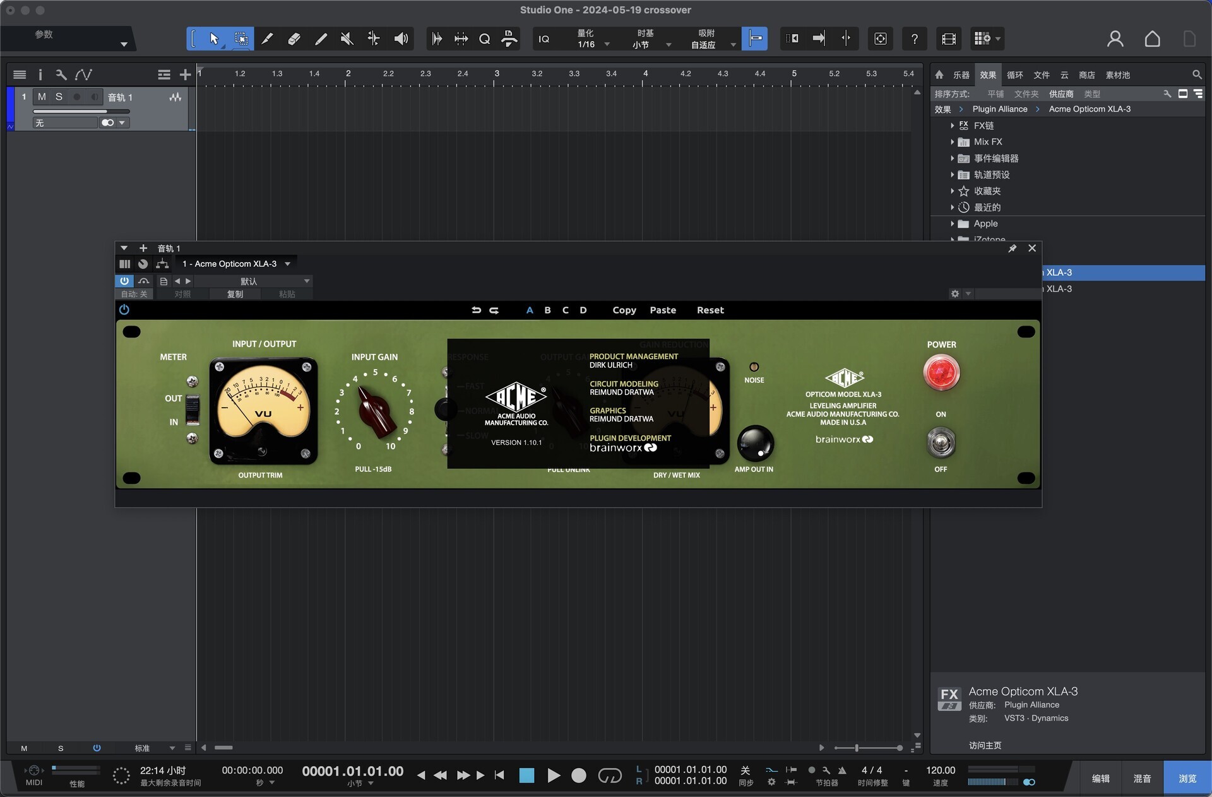
Task: Select the Mute tool
Action: pyautogui.click(x=347, y=38)
